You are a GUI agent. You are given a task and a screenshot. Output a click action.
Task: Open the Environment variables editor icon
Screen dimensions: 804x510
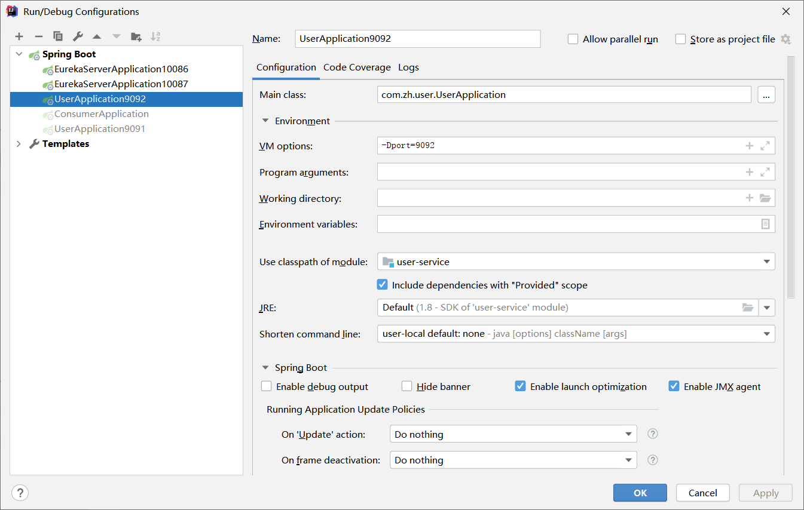765,224
